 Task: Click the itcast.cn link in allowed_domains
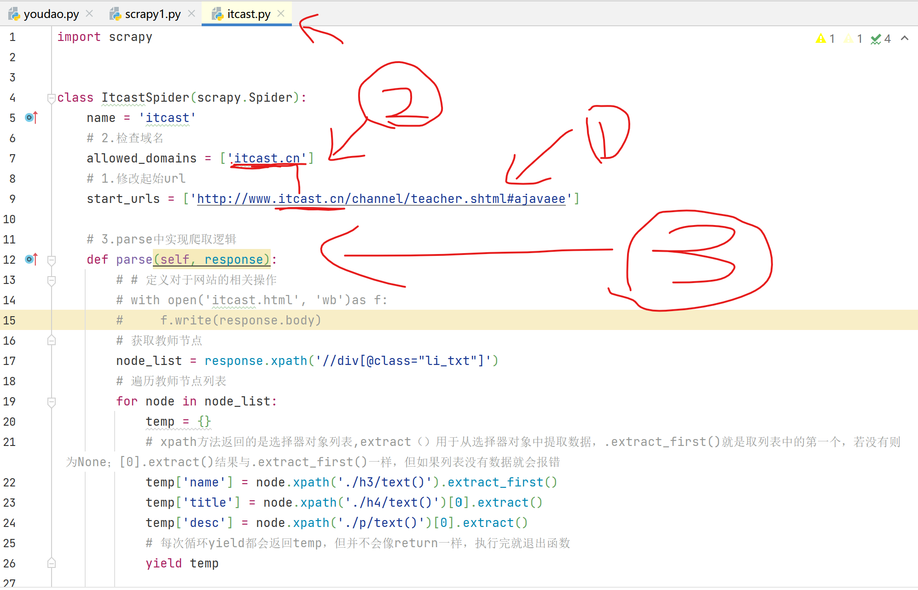pyautogui.click(x=267, y=158)
